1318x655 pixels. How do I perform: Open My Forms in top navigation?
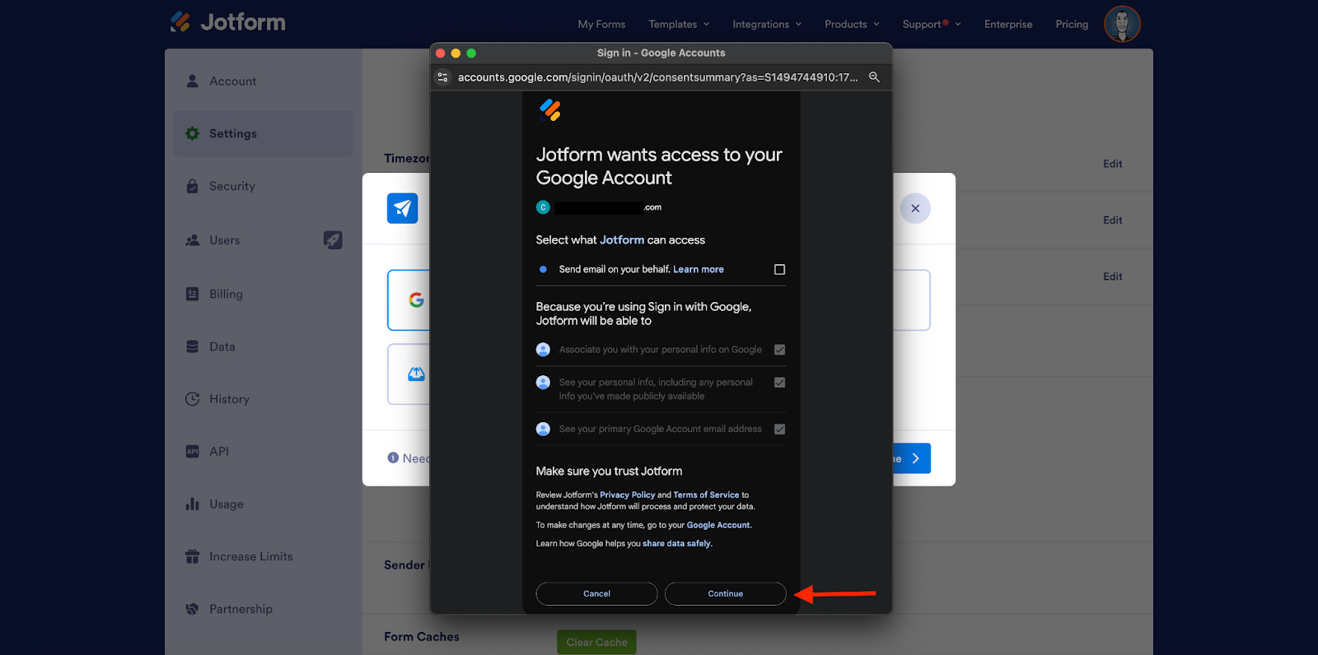pos(601,25)
